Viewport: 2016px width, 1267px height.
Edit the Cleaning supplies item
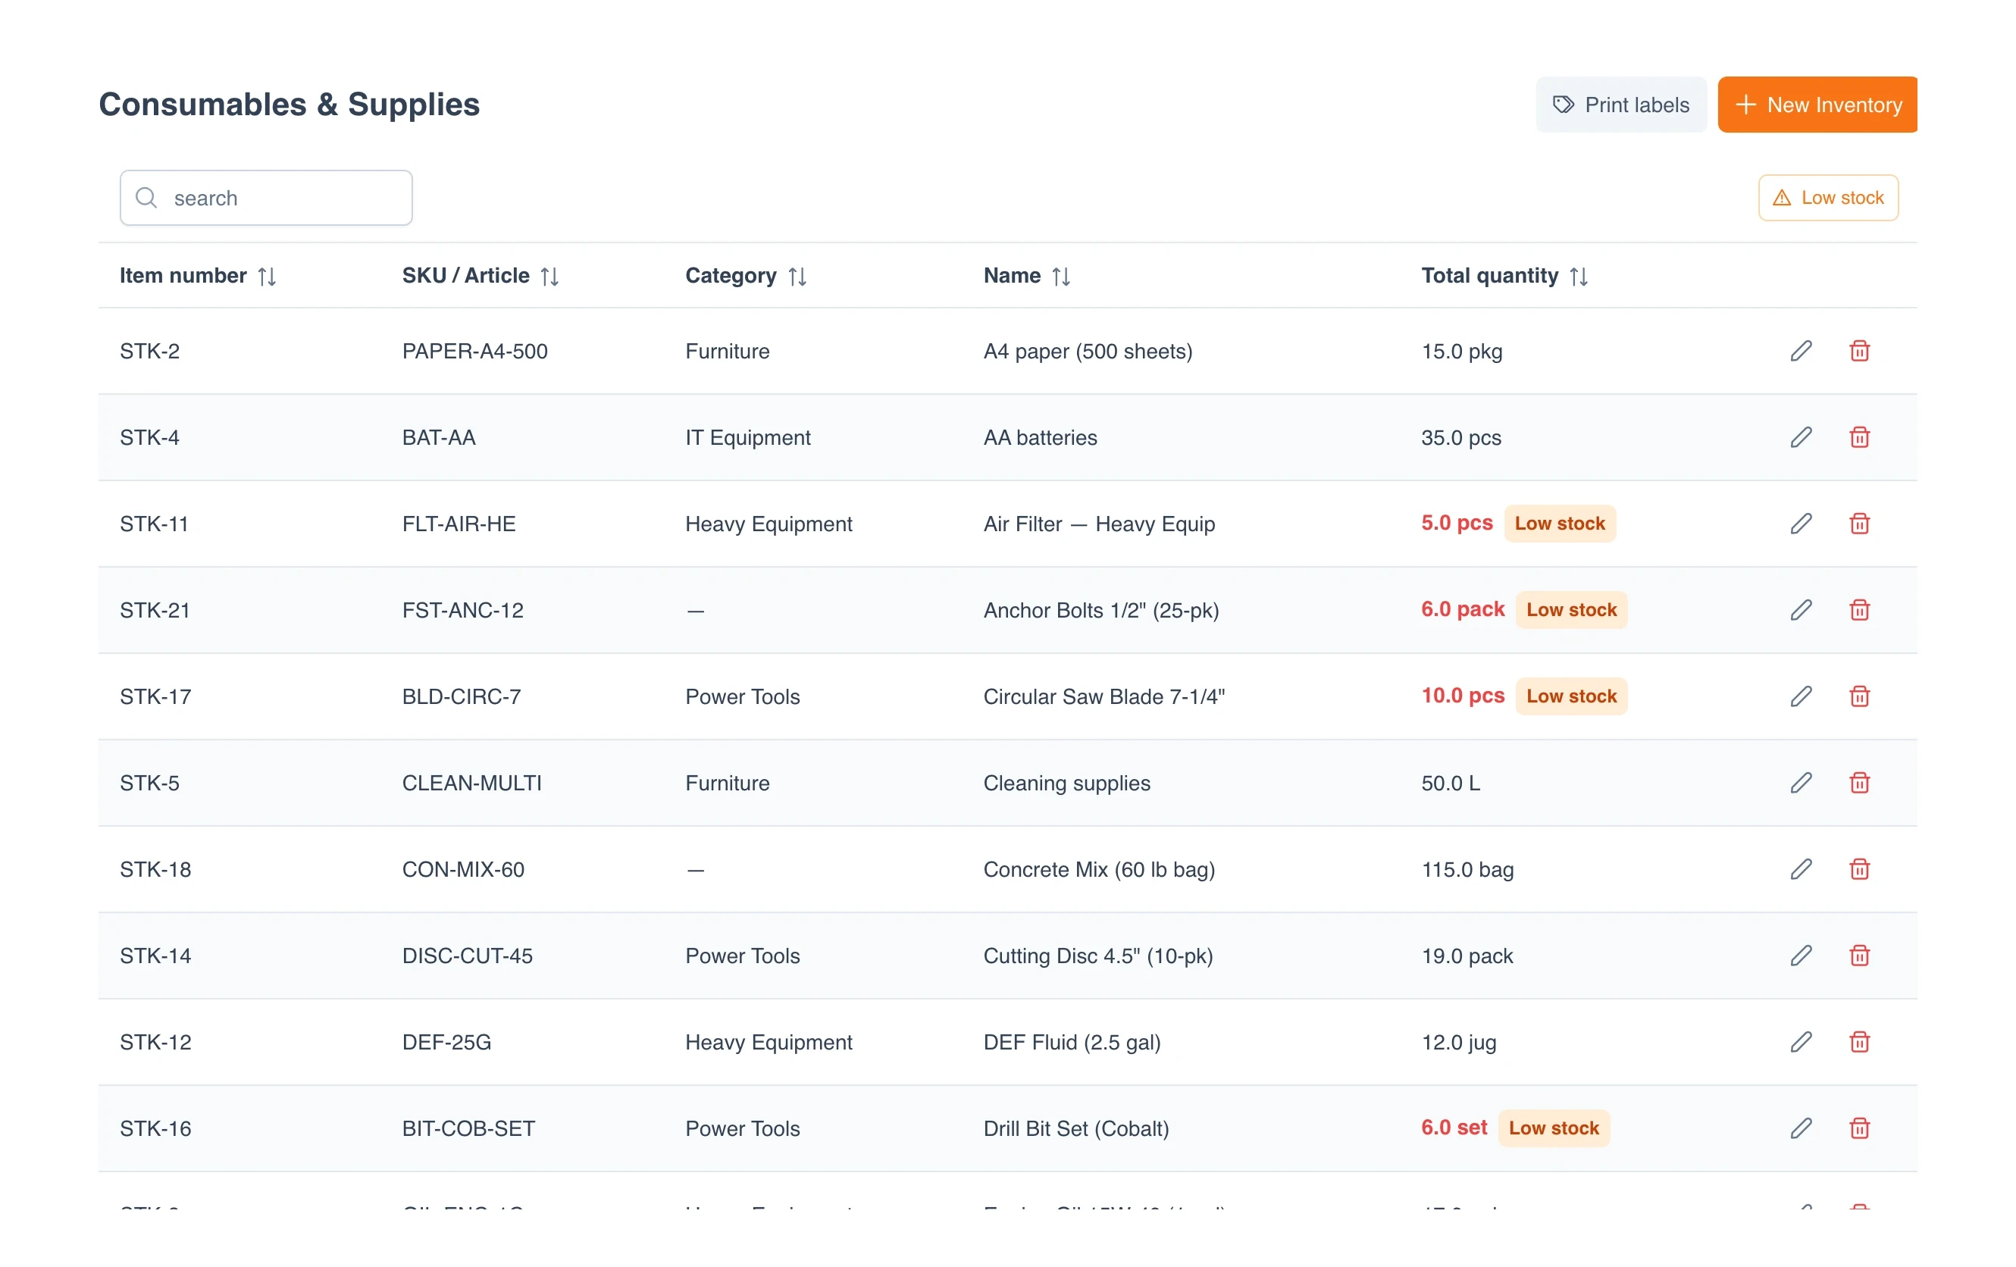click(x=1801, y=781)
